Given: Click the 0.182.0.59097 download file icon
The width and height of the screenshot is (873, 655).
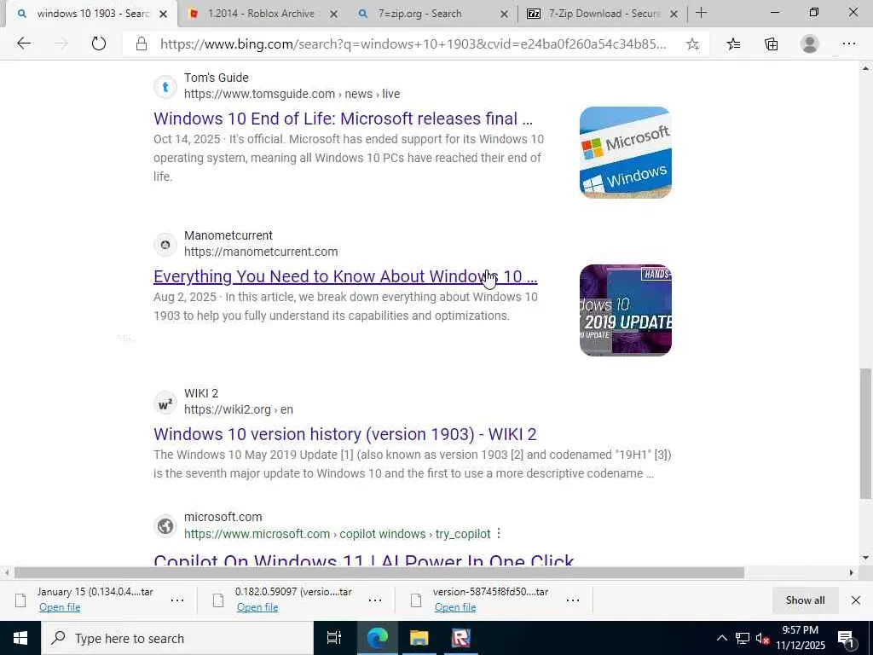Looking at the screenshot, I should pos(218,600).
